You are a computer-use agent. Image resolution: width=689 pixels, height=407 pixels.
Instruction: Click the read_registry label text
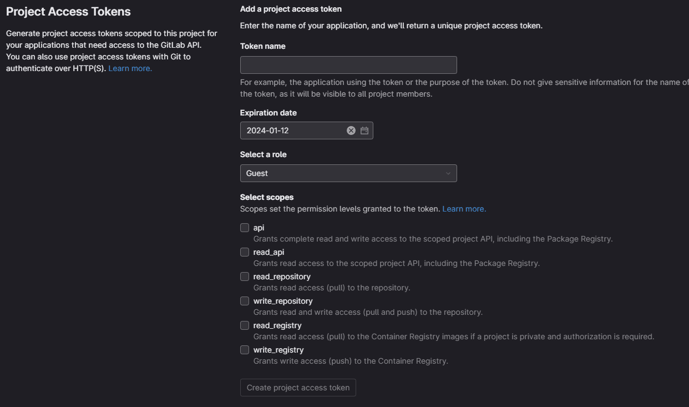pyautogui.click(x=277, y=325)
